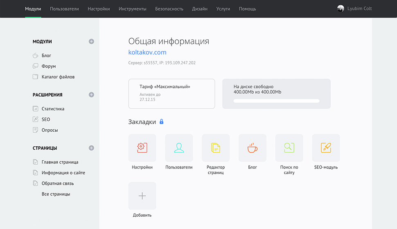This screenshot has height=229, width=397.
Task: Open the koltakov.com site link
Action: pos(147,52)
